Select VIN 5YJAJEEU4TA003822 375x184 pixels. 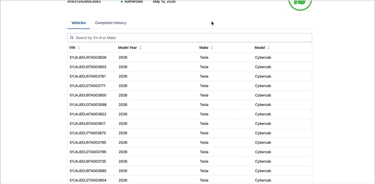(88, 114)
